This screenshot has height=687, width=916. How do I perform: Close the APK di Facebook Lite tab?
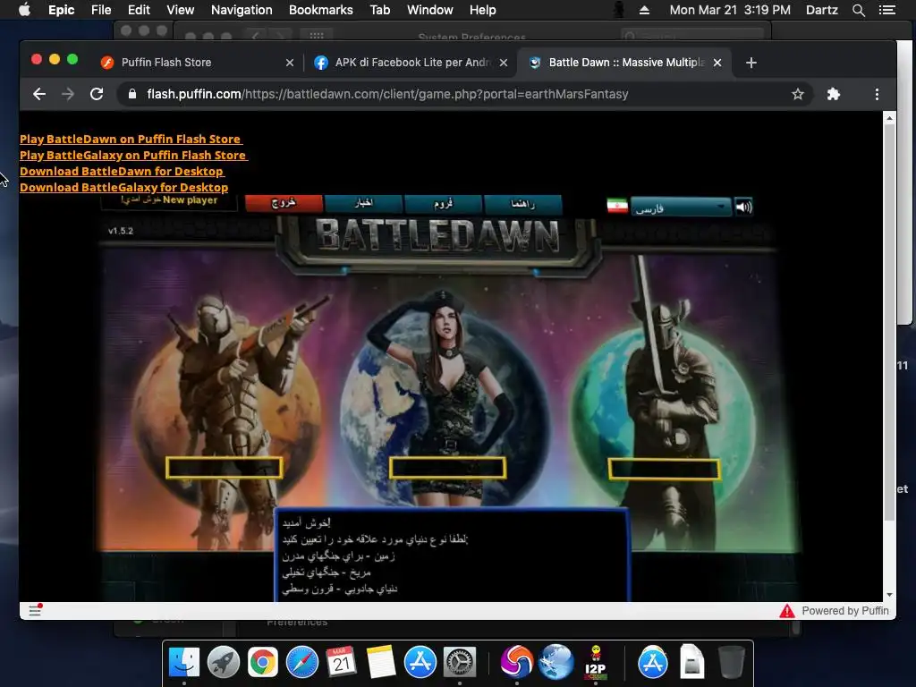pos(504,63)
